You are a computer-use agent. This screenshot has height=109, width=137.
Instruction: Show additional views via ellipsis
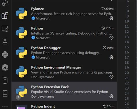5,106
